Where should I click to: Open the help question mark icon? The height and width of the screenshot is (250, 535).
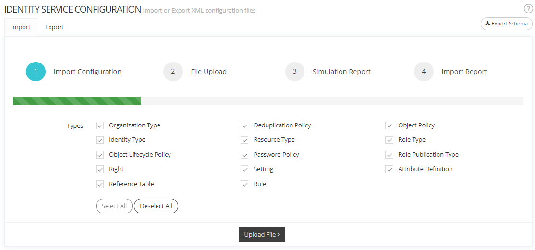[x=528, y=8]
